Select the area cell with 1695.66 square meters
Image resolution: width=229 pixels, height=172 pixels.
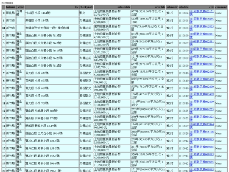coord(148,20)
